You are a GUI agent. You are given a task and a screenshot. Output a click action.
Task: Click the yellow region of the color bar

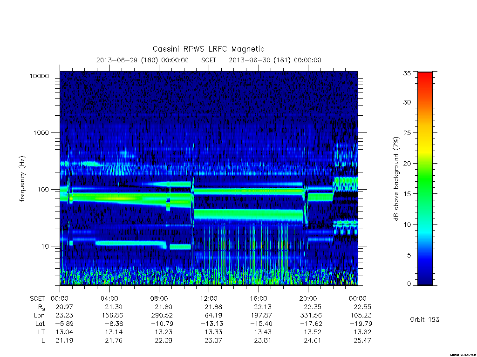[x=425, y=149]
